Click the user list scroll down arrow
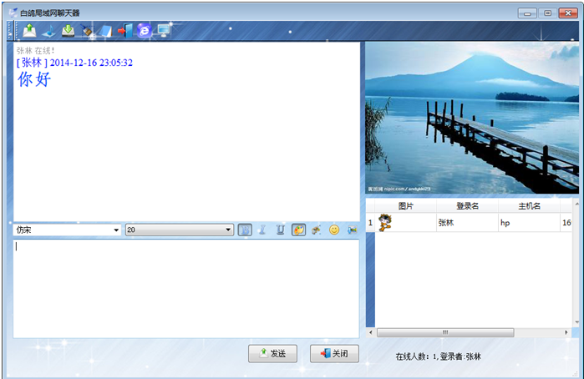The image size is (584, 379). pyautogui.click(x=576, y=322)
